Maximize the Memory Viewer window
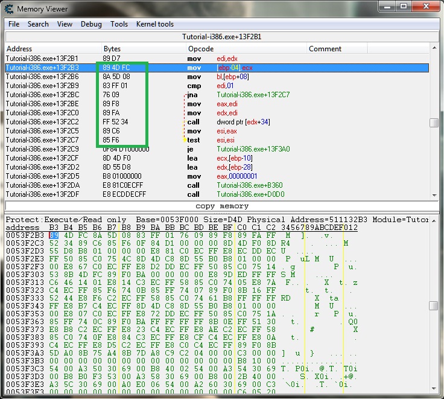This screenshot has width=444, height=399. (x=404, y=7)
